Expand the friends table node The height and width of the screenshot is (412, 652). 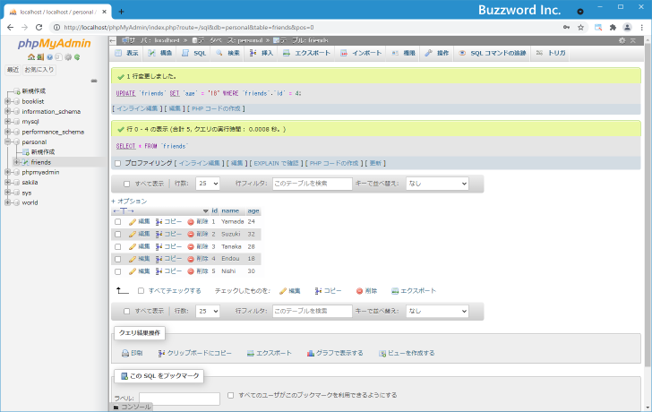click(17, 162)
